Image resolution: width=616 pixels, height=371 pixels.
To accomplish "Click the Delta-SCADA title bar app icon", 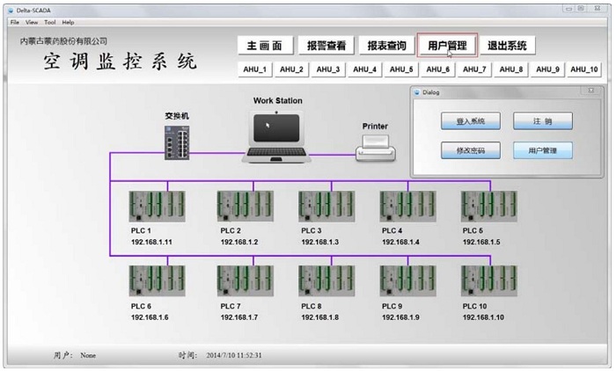I will [11, 11].
